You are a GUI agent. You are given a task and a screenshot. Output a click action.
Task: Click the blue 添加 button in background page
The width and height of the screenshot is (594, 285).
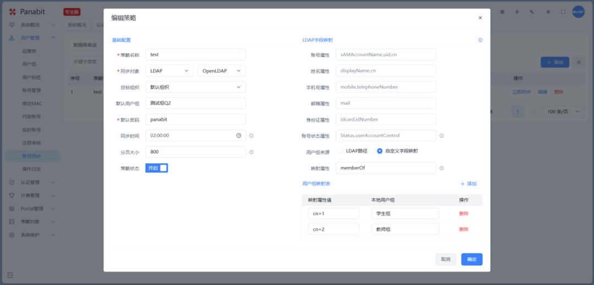click(x=554, y=62)
